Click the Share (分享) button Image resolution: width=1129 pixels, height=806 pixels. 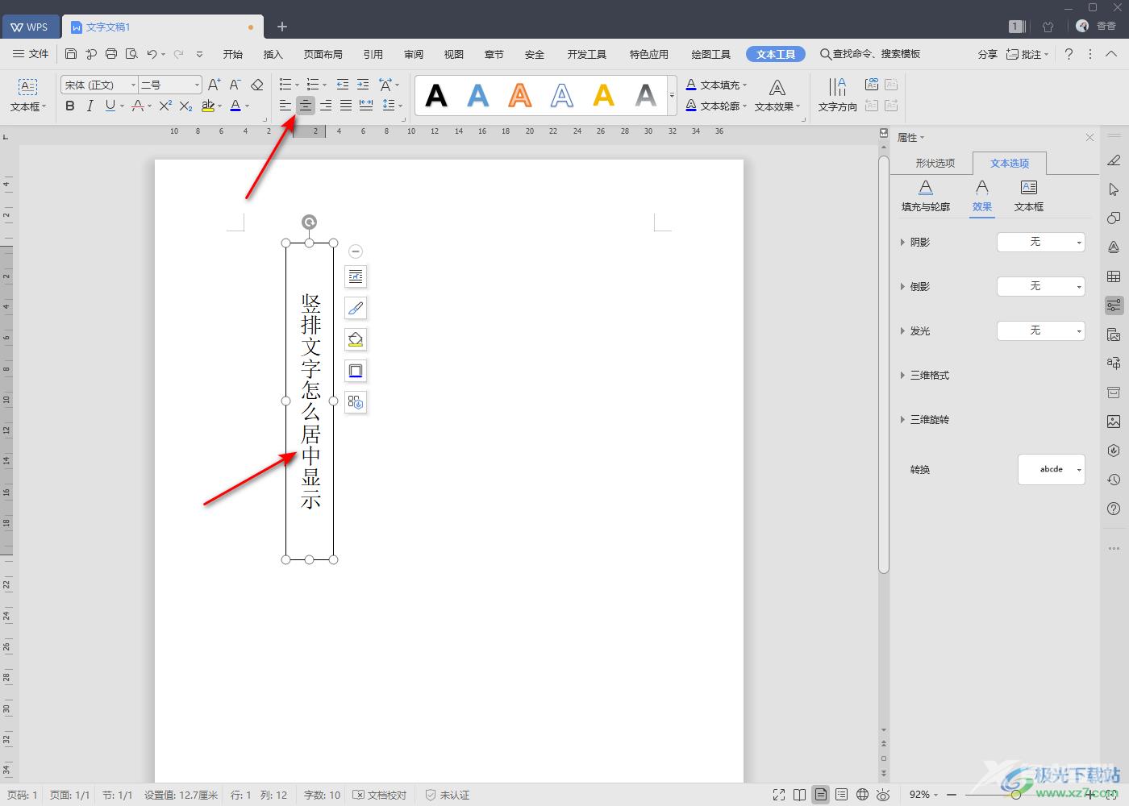(x=988, y=54)
